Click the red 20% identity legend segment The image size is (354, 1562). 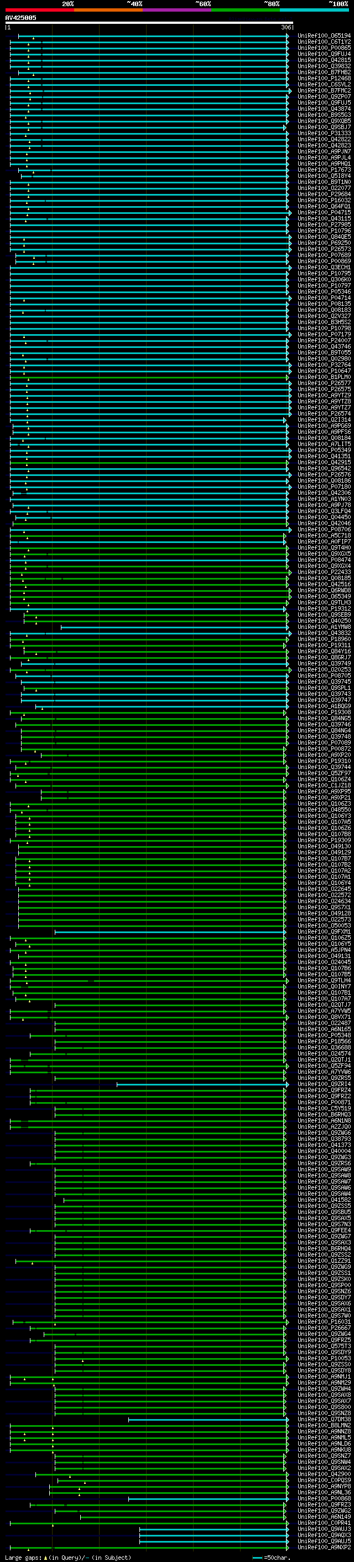(x=39, y=10)
